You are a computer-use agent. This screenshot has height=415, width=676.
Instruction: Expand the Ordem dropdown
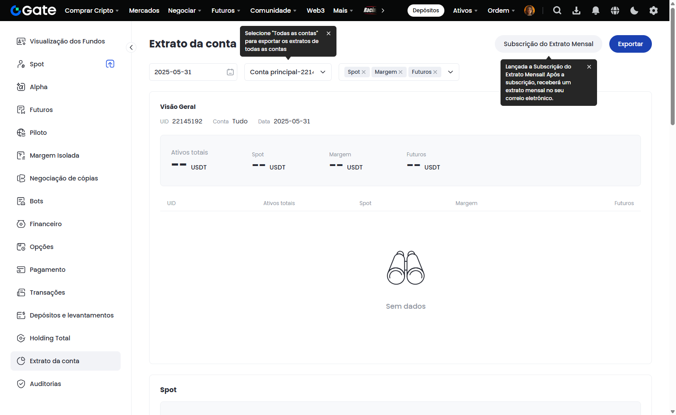[501, 11]
